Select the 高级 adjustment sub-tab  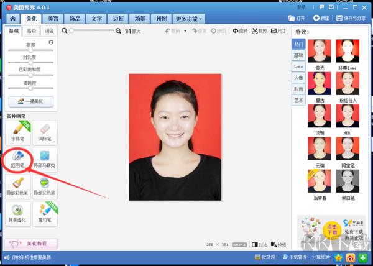31,31
